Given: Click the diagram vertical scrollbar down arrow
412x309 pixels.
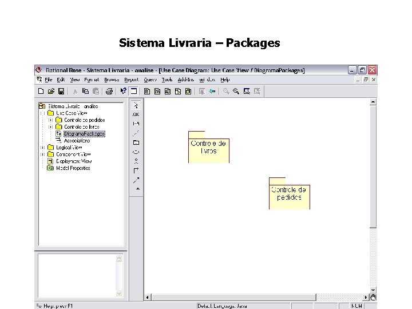Looking at the screenshot, I should coord(373,290).
